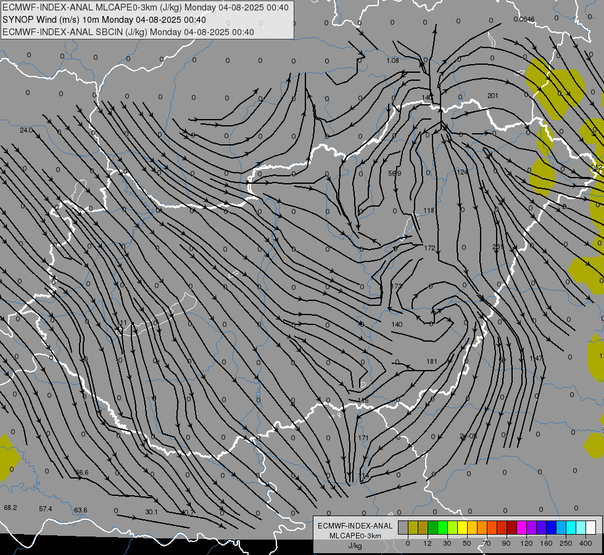Click the legend tick label 70
This screenshot has width=604, height=555.
487,543
